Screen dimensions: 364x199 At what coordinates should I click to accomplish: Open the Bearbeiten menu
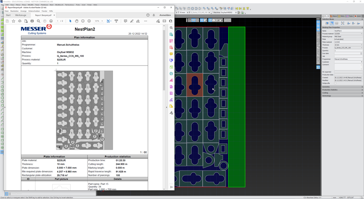coord(14,11)
